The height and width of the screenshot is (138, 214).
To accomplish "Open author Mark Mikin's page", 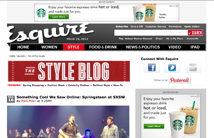I will click(29, 101).
